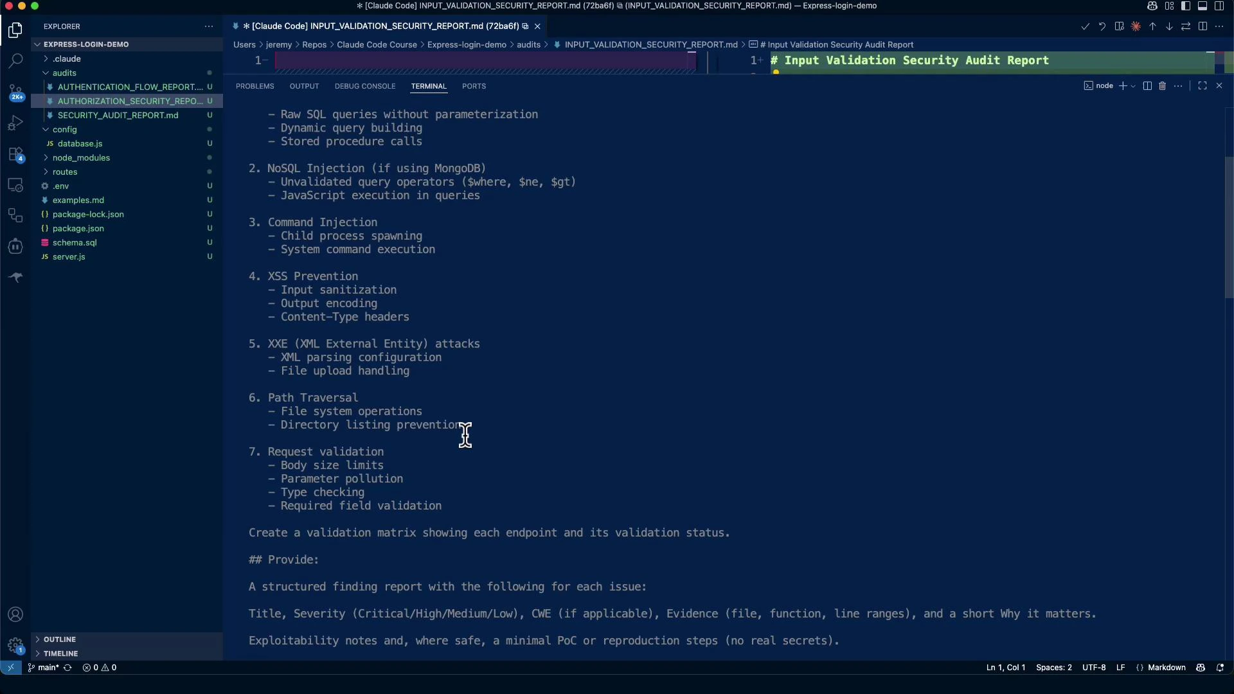Kill the terminal with trash icon
The width and height of the screenshot is (1234, 694).
[1162, 86]
